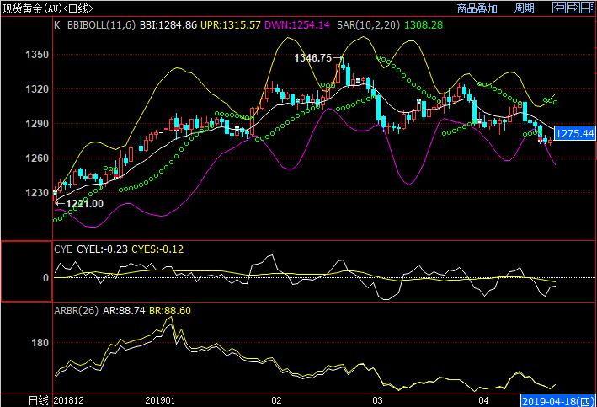Click the 02 month axis label
This screenshot has width=597, height=407.
pos(276,400)
